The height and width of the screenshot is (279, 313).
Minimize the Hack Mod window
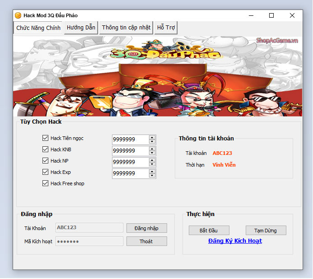(251, 15)
